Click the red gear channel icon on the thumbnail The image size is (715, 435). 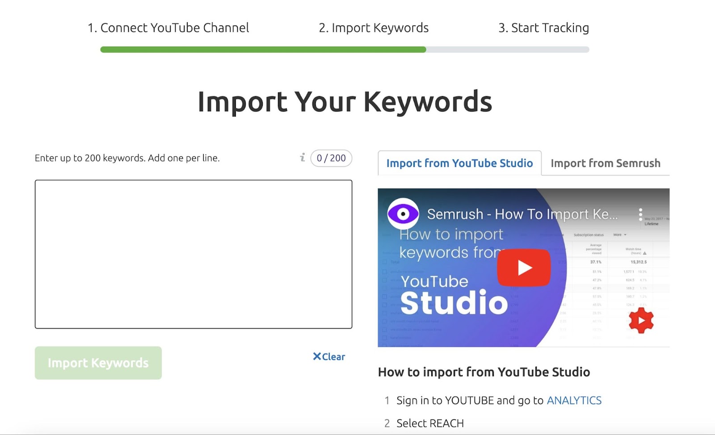tap(641, 320)
